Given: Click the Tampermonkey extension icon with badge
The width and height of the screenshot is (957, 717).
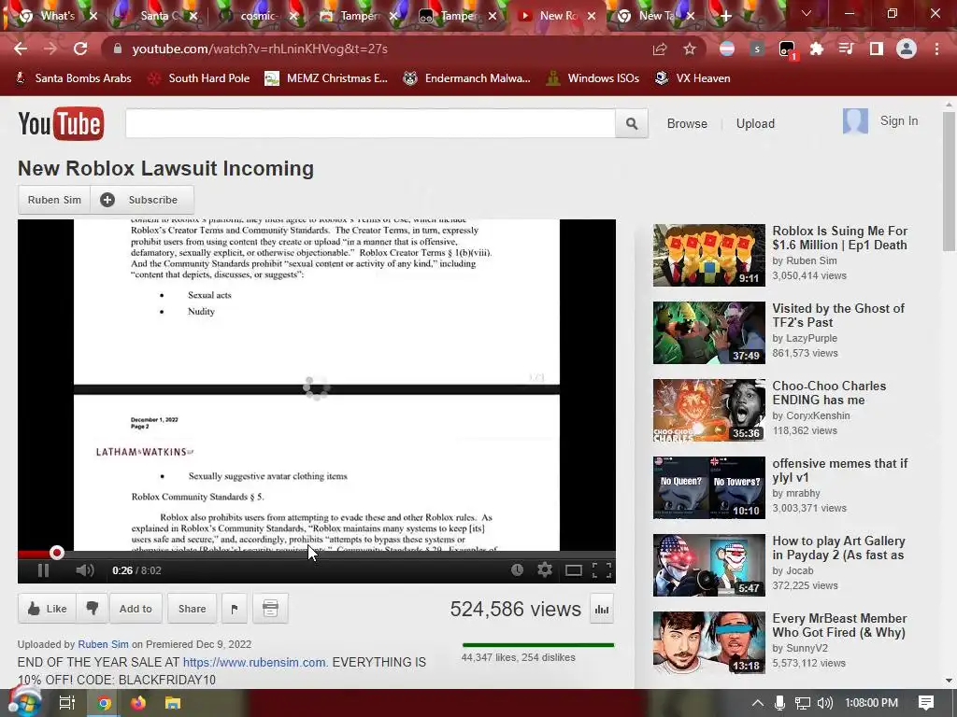Looking at the screenshot, I should point(787,50).
